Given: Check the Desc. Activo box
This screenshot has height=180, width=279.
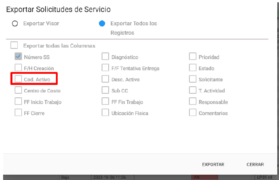Looking at the screenshot, I should coord(105,79).
